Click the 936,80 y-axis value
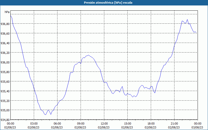Image resolution: width=208 pixels, height=130 pixels. (5, 24)
